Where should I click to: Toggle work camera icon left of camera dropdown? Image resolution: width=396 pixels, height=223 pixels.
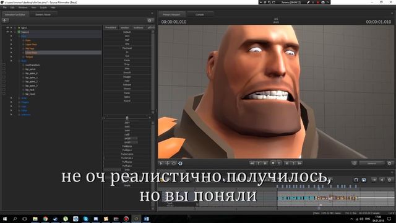tap(354, 164)
